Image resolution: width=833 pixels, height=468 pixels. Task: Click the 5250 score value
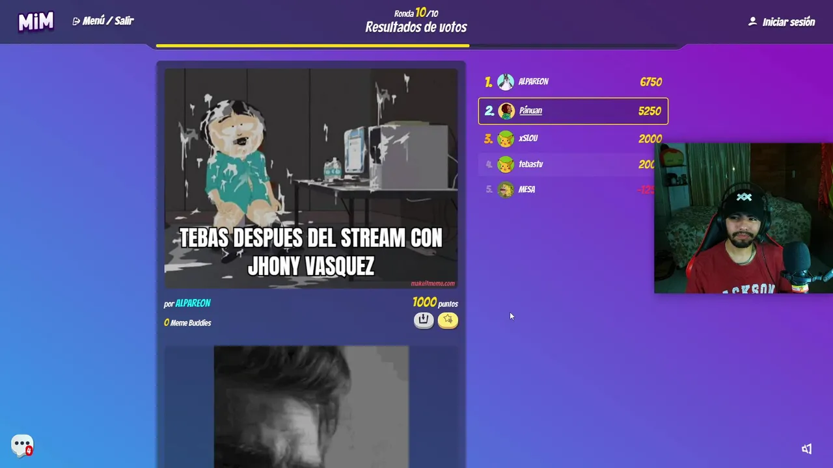(x=649, y=111)
